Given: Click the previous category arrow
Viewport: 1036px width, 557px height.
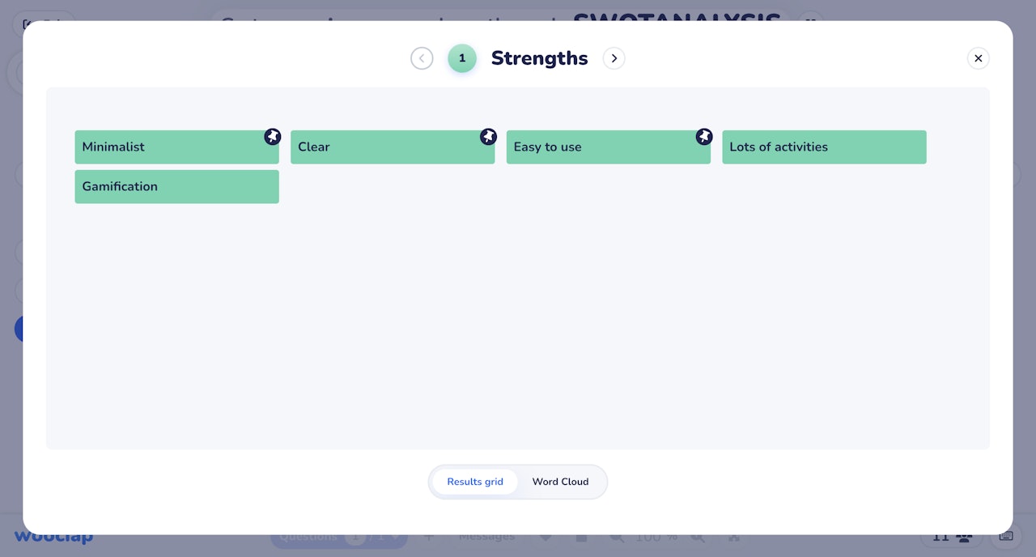Looking at the screenshot, I should 422,58.
